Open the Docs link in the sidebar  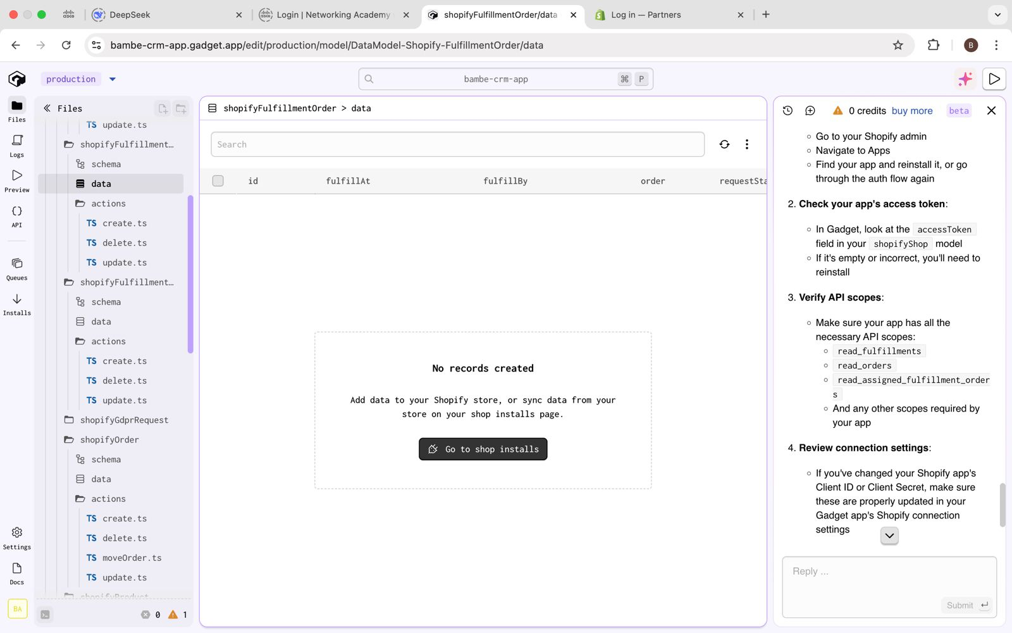(x=17, y=573)
